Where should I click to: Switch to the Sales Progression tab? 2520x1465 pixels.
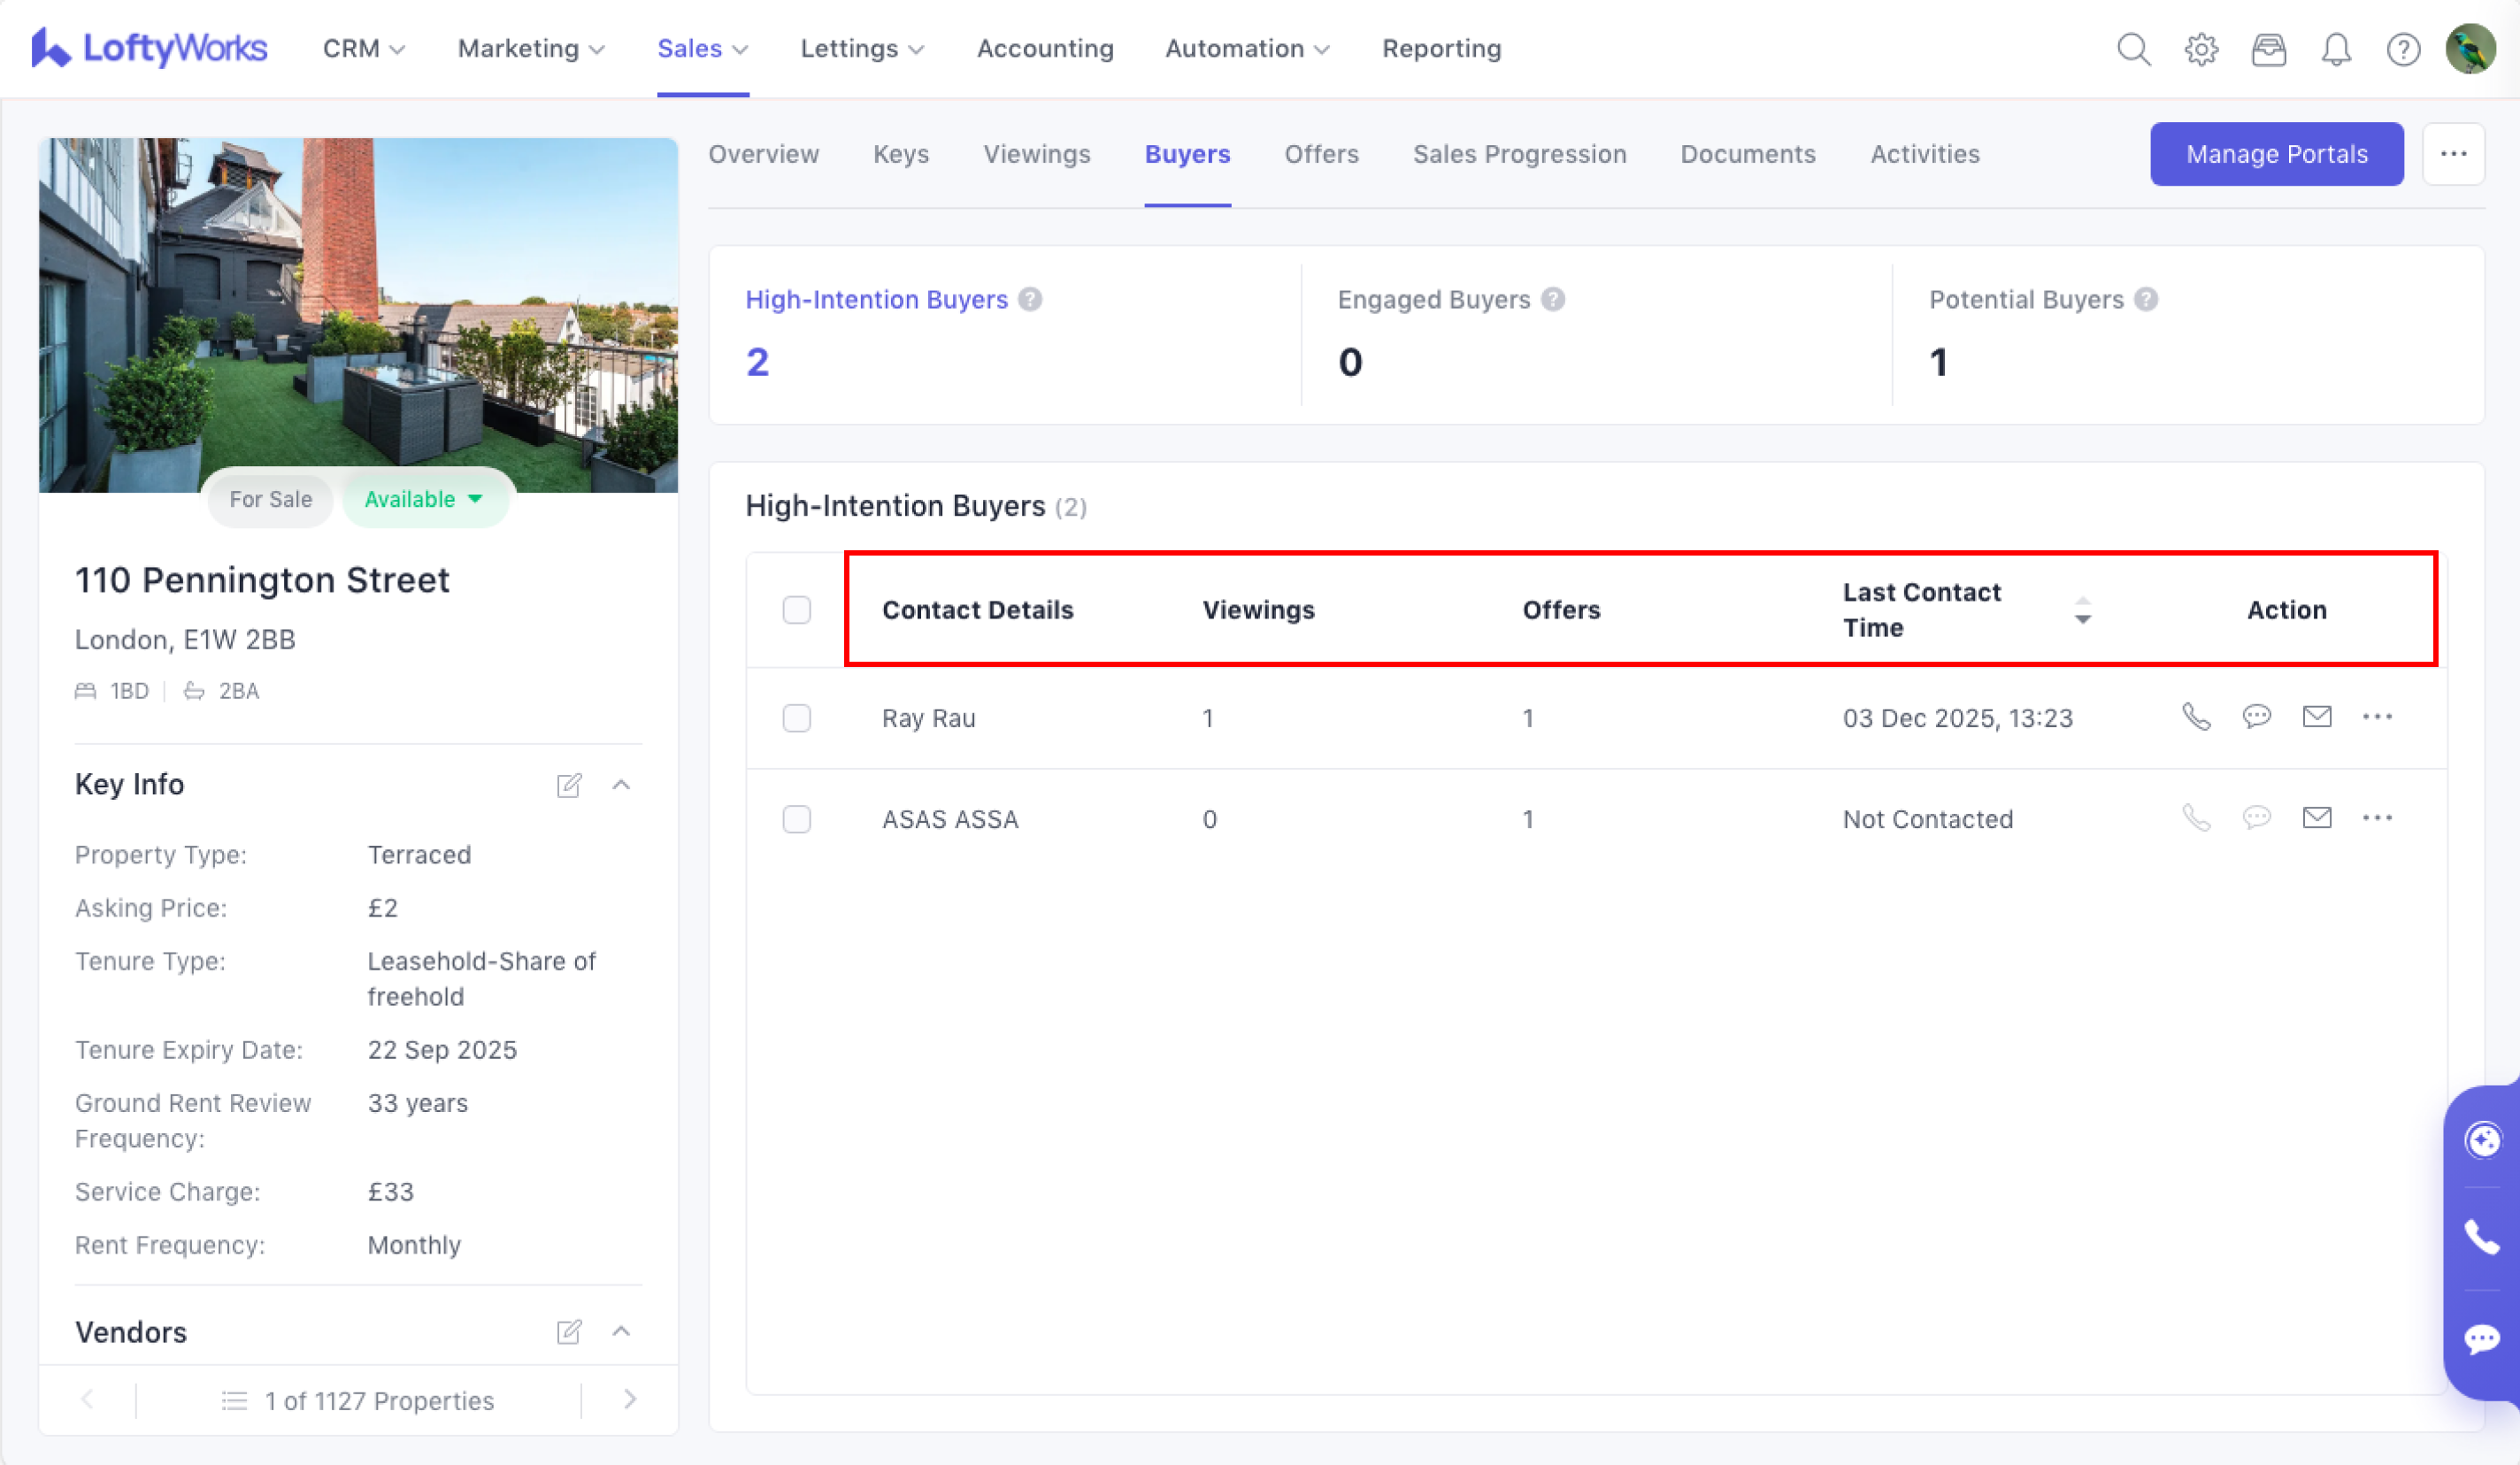1519,154
